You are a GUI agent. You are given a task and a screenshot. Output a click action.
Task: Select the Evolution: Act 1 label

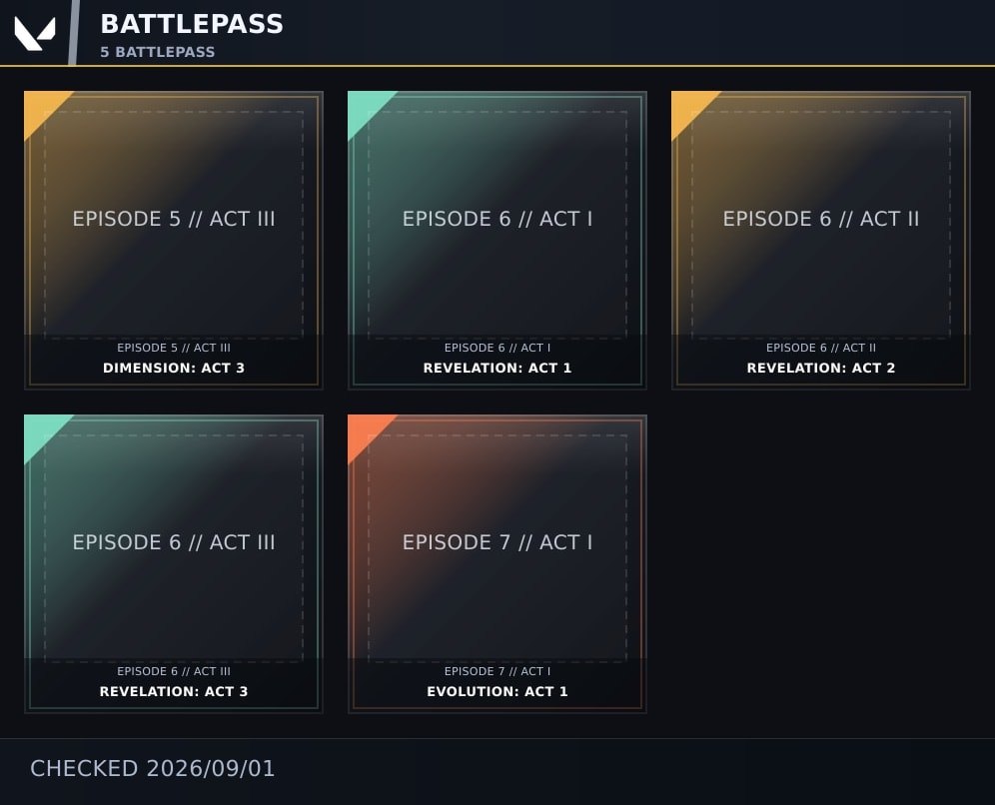pyautogui.click(x=497, y=691)
